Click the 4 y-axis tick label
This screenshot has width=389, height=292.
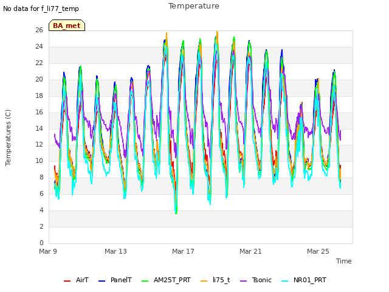click(x=41, y=210)
